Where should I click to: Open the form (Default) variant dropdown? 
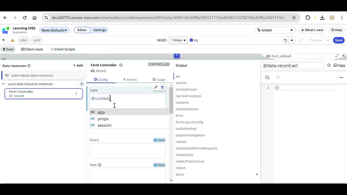tap(54, 30)
